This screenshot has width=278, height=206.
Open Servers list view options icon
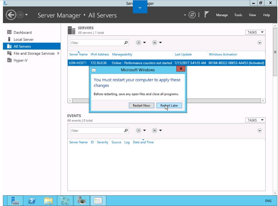point(138,42)
